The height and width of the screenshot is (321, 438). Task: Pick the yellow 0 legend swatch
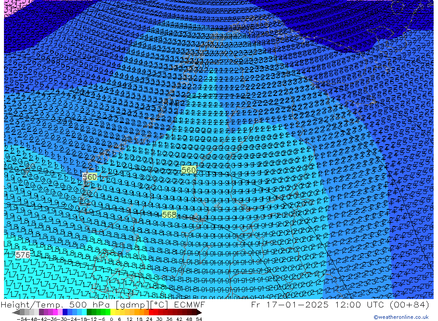[x=113, y=312]
